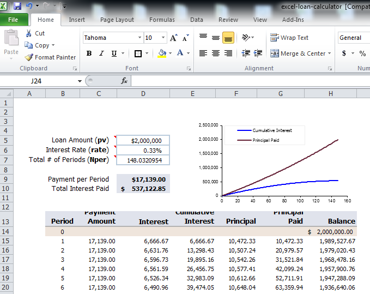370x294 pixels.
Task: Select Loan Amount cell $2,000,000
Action: click(143, 140)
